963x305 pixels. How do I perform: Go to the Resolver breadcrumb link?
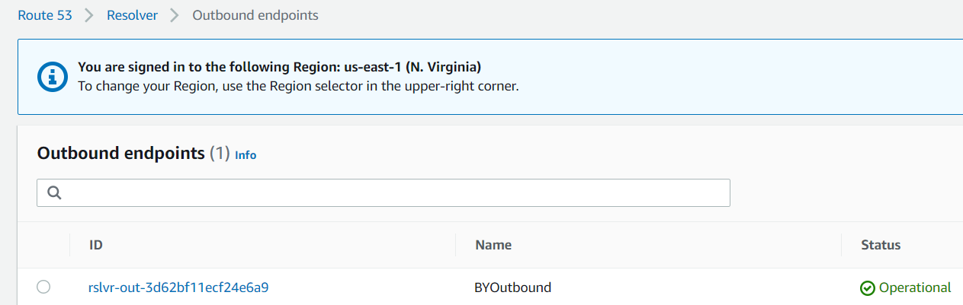click(x=132, y=15)
